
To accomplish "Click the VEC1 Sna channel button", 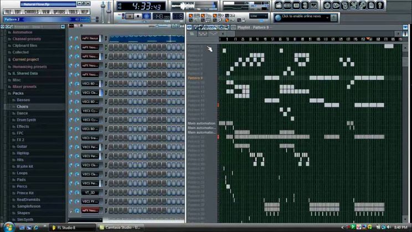I will [90, 138].
